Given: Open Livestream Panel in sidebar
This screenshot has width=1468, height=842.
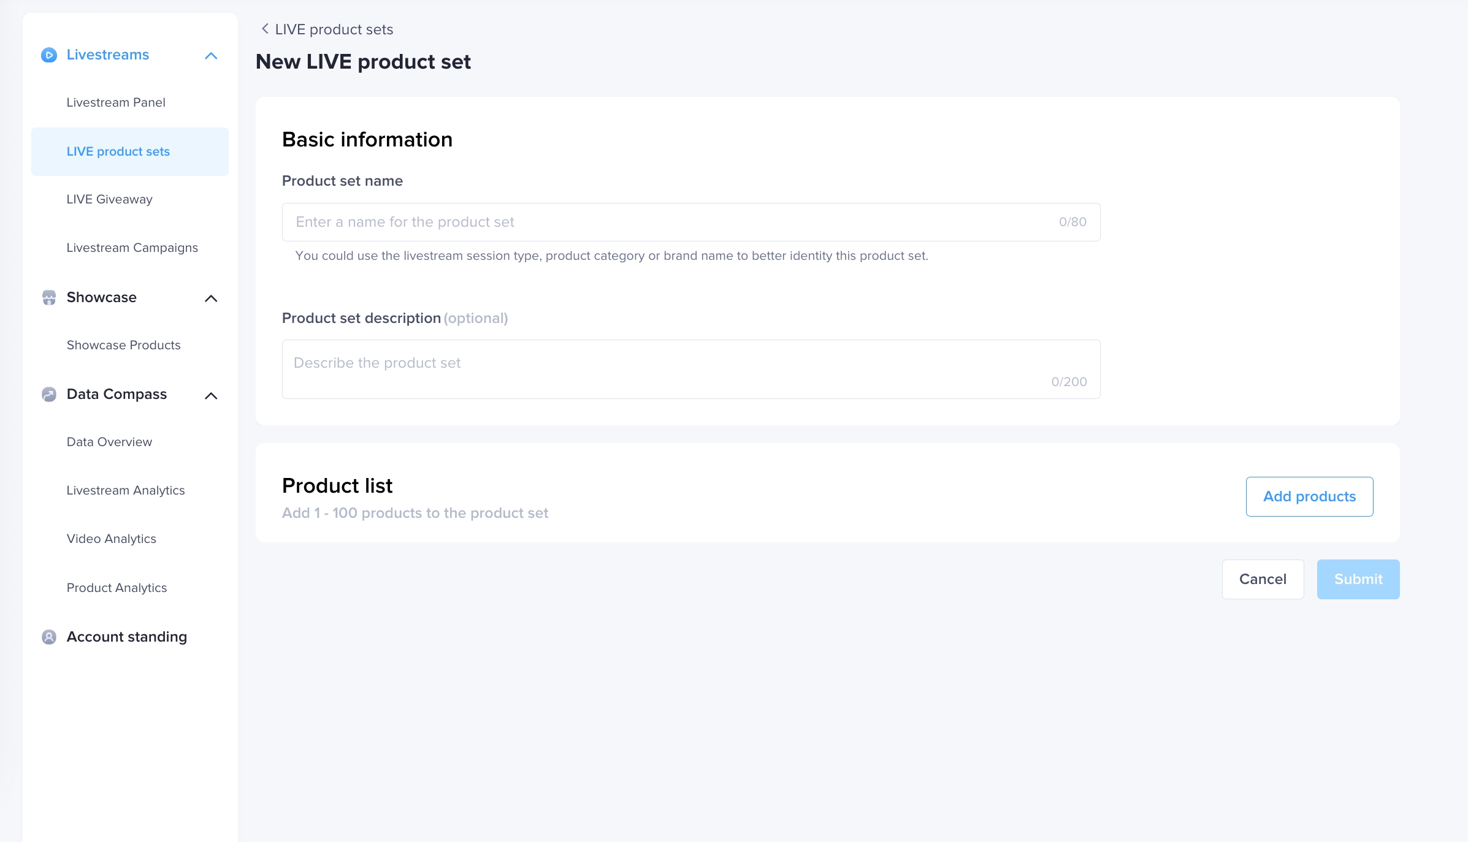Looking at the screenshot, I should [116, 102].
